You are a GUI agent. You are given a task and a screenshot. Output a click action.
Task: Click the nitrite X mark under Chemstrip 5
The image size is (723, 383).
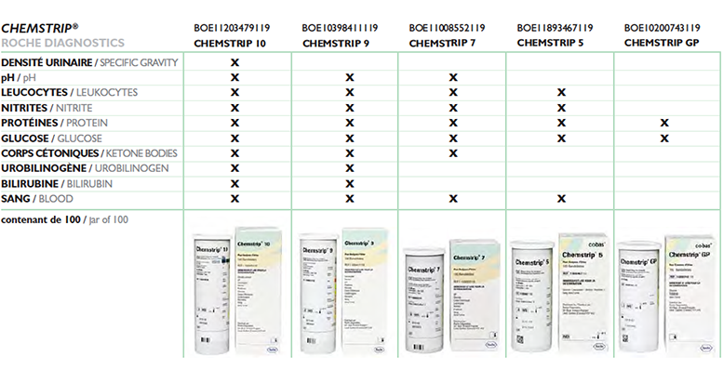point(561,108)
